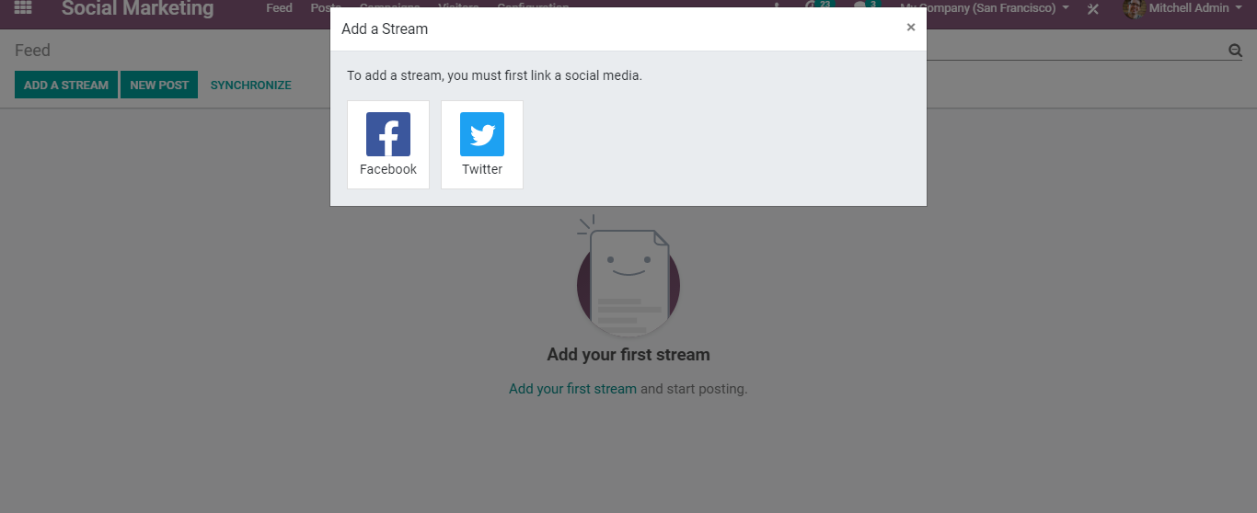The width and height of the screenshot is (1257, 513).
Task: Click 'To add a stream' instruction text
Action: (494, 75)
